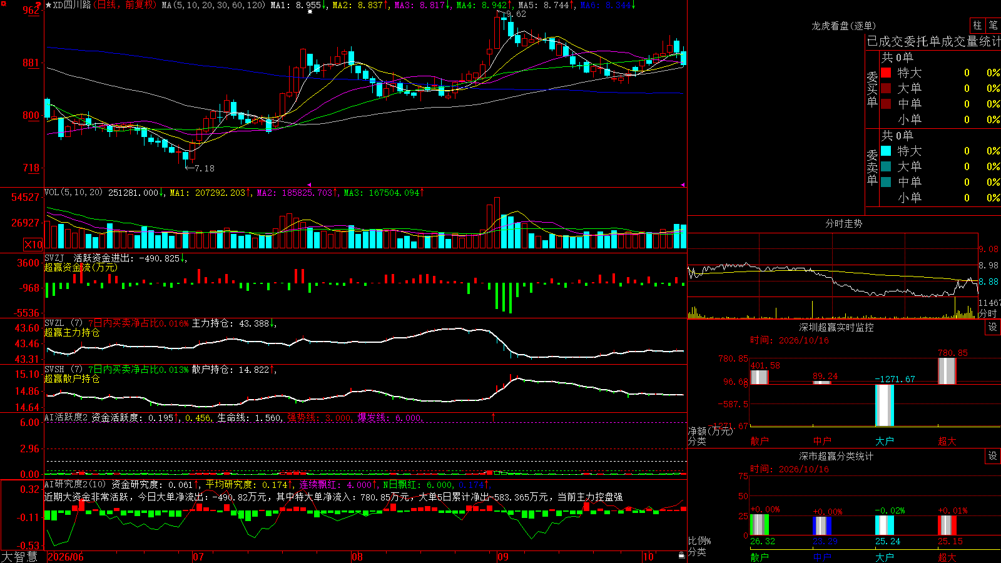Click the 日线,前复权 period label

pyautogui.click(x=124, y=5)
